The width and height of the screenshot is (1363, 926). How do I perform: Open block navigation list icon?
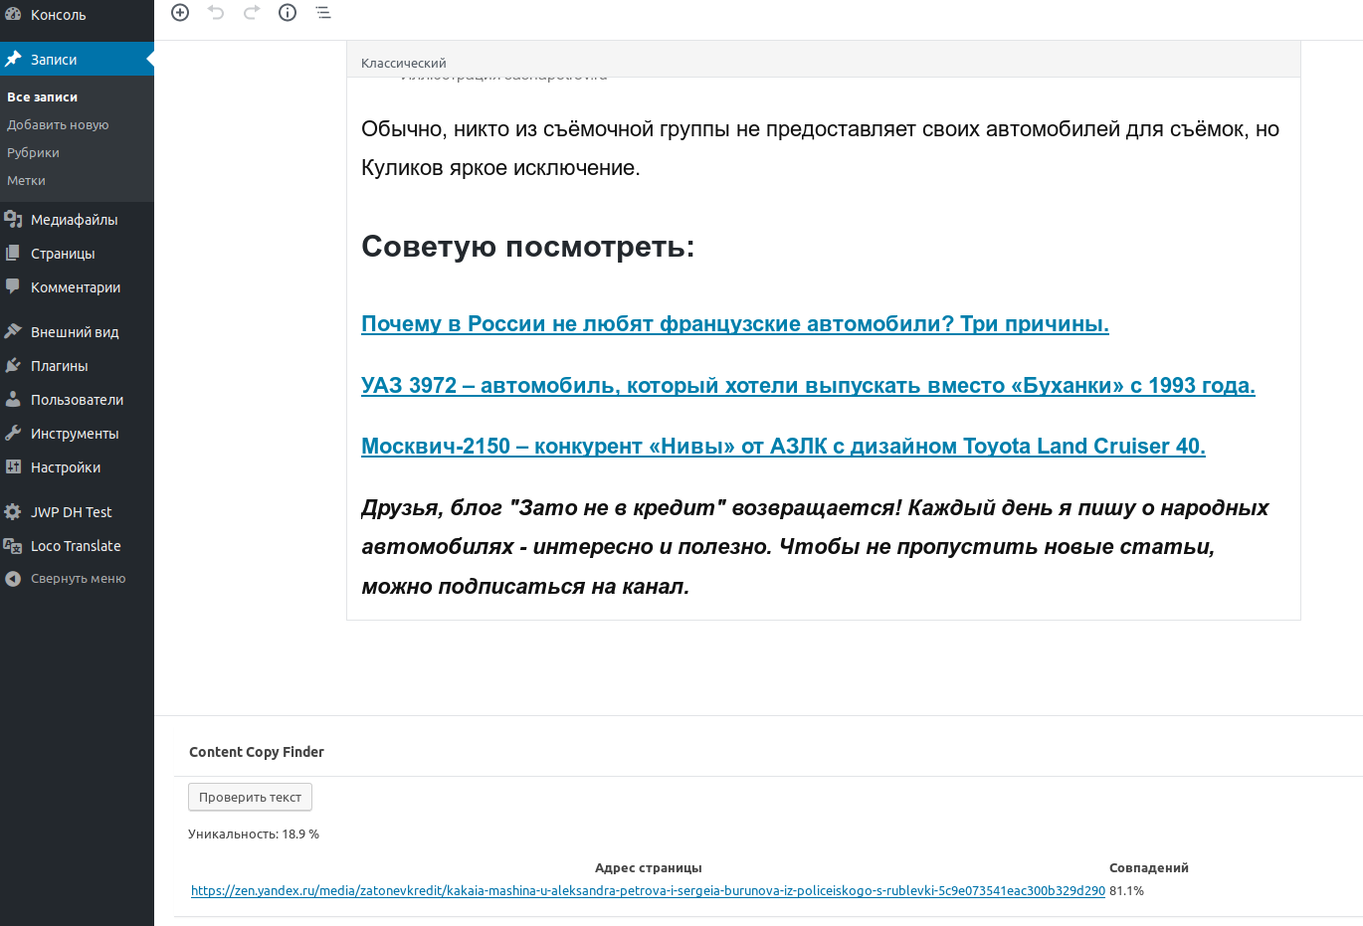pyautogui.click(x=323, y=12)
